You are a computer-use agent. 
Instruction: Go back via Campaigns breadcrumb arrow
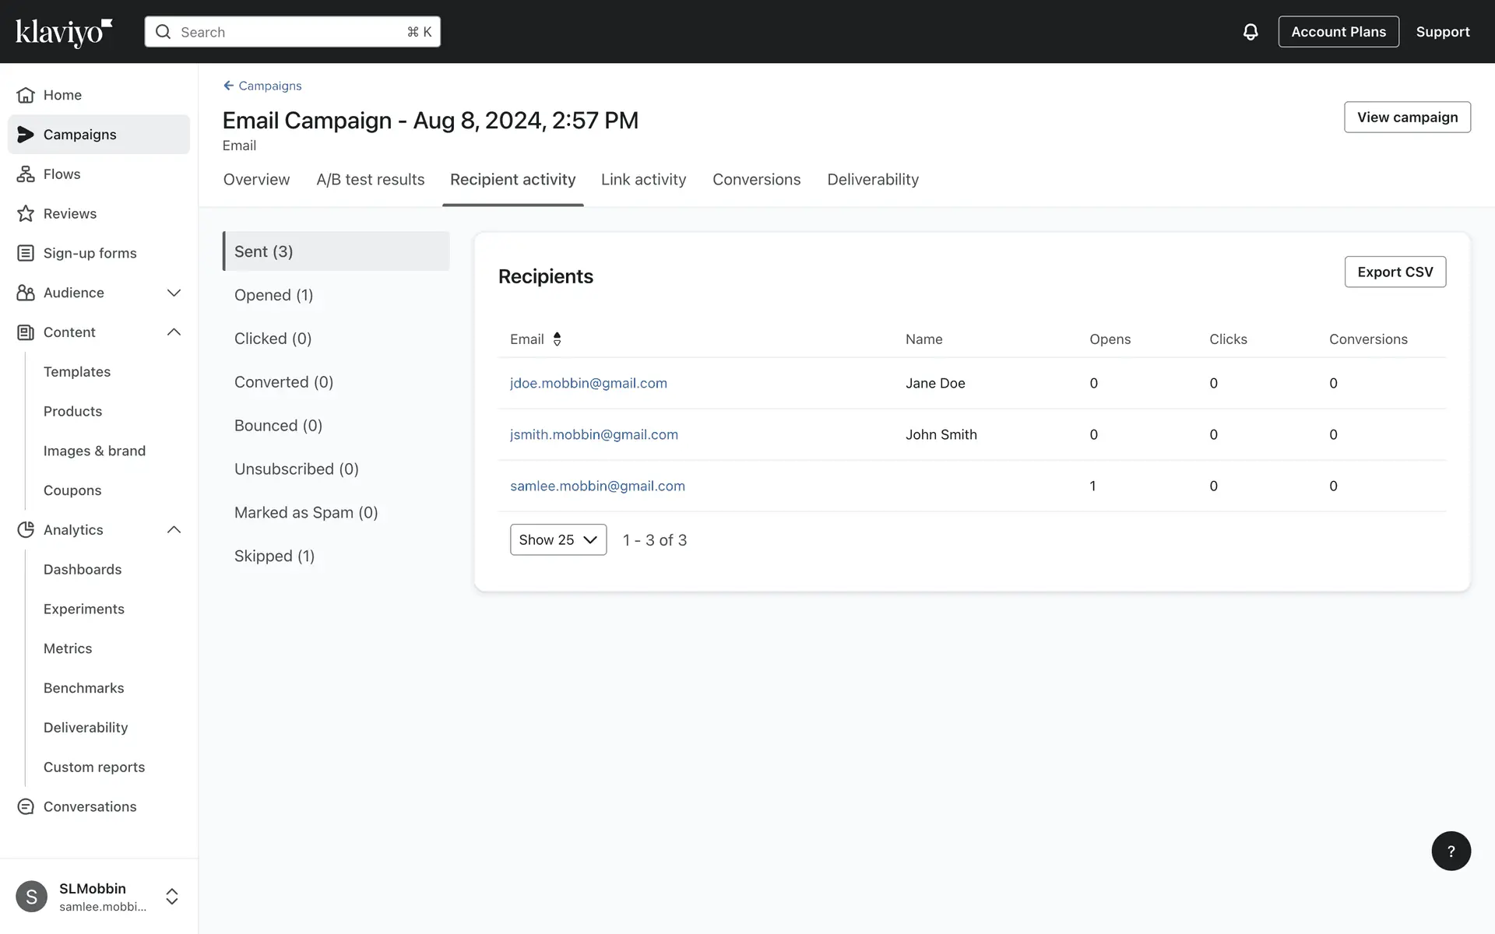tap(228, 86)
